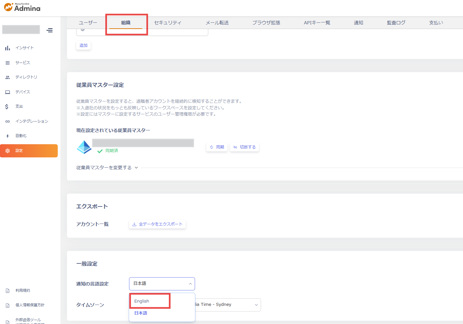The height and width of the screenshot is (324, 463).
Task: Select 支出 in the sidebar
Action: coord(19,106)
